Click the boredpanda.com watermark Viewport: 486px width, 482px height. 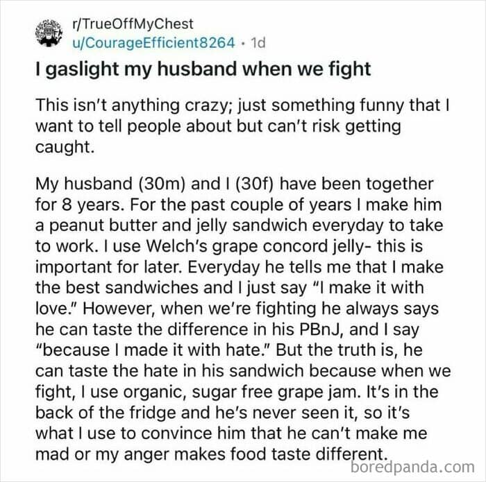412,467
